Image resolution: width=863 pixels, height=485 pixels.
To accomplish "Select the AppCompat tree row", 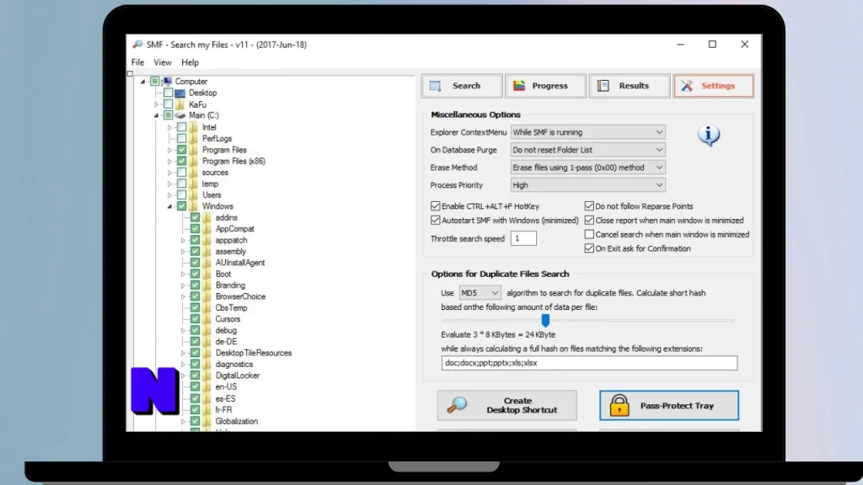I will pyautogui.click(x=234, y=229).
